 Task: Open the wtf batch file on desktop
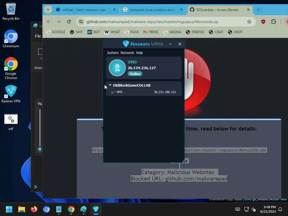pyautogui.click(x=11, y=122)
